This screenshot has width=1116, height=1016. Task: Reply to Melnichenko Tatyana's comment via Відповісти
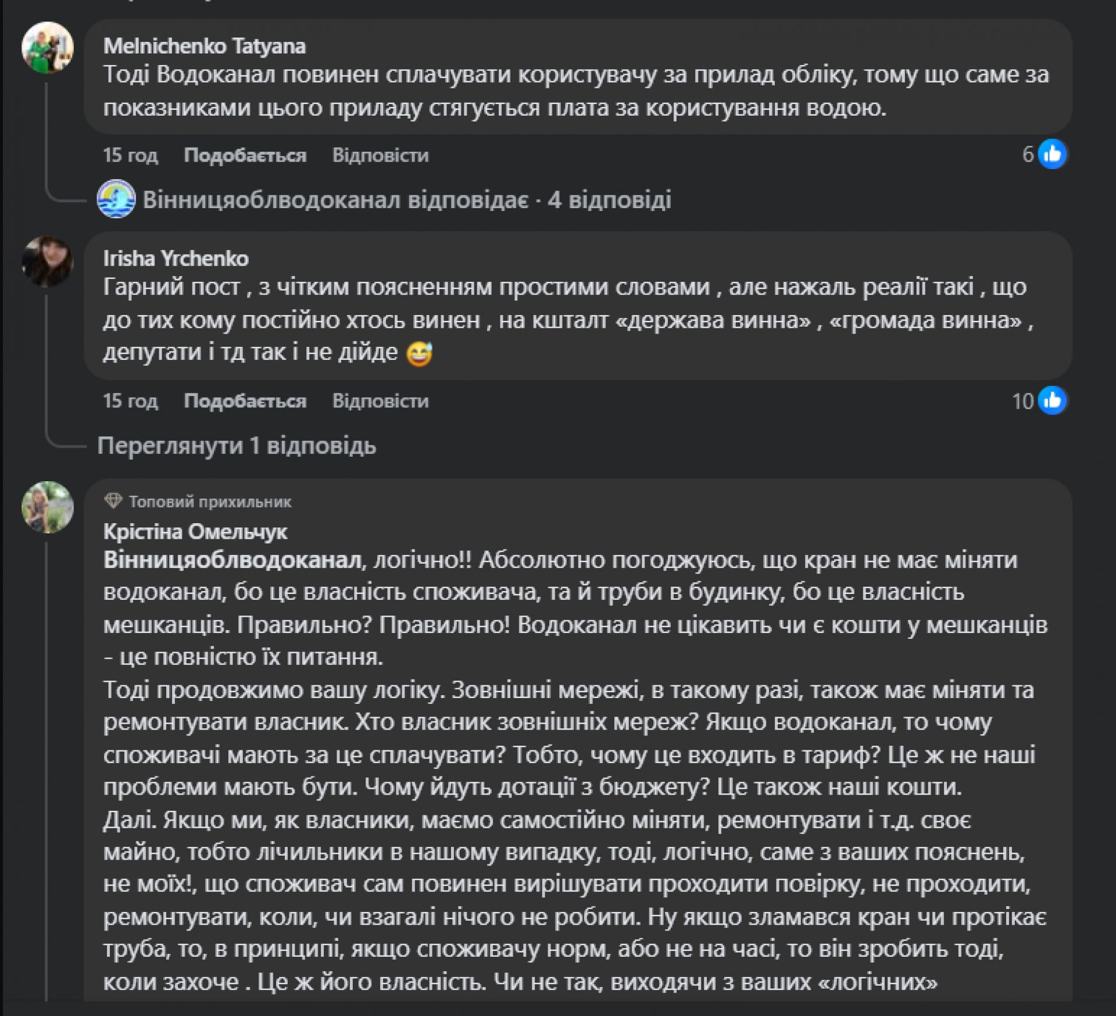pos(380,155)
